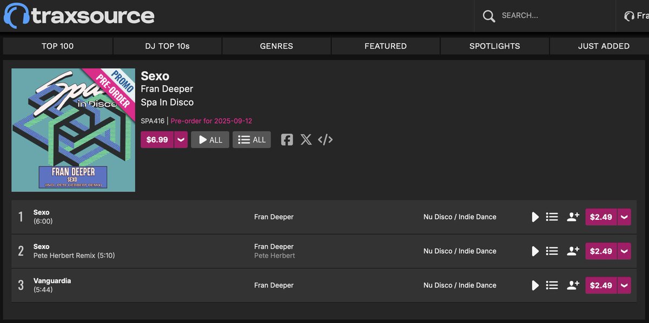This screenshot has height=323, width=649.
Task: Queue all tracks with list ALL button
Action: coord(252,139)
